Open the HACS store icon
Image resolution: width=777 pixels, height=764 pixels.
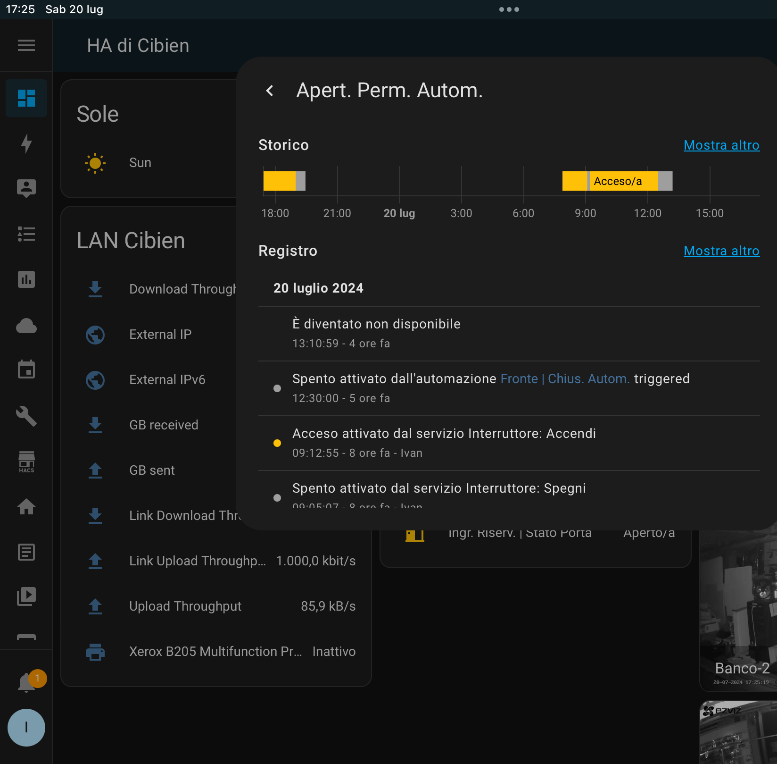26,462
